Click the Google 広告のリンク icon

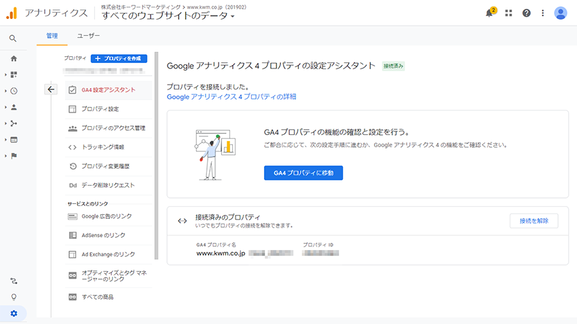(73, 216)
